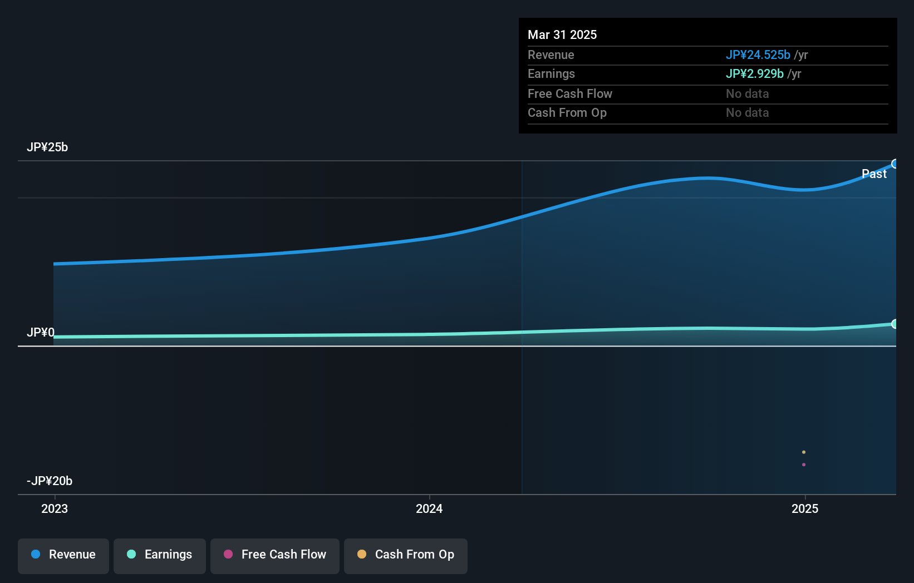
Task: Toggle the Cash From Op legend button
Action: [406, 556]
